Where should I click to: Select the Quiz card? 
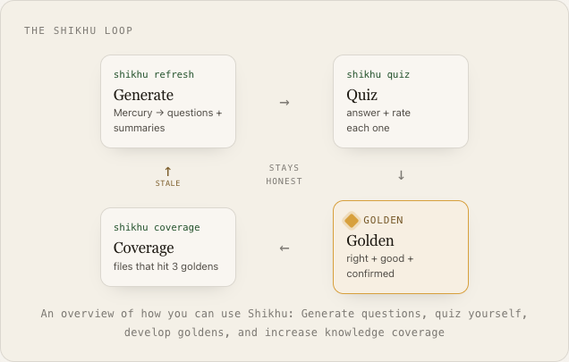[x=401, y=101]
